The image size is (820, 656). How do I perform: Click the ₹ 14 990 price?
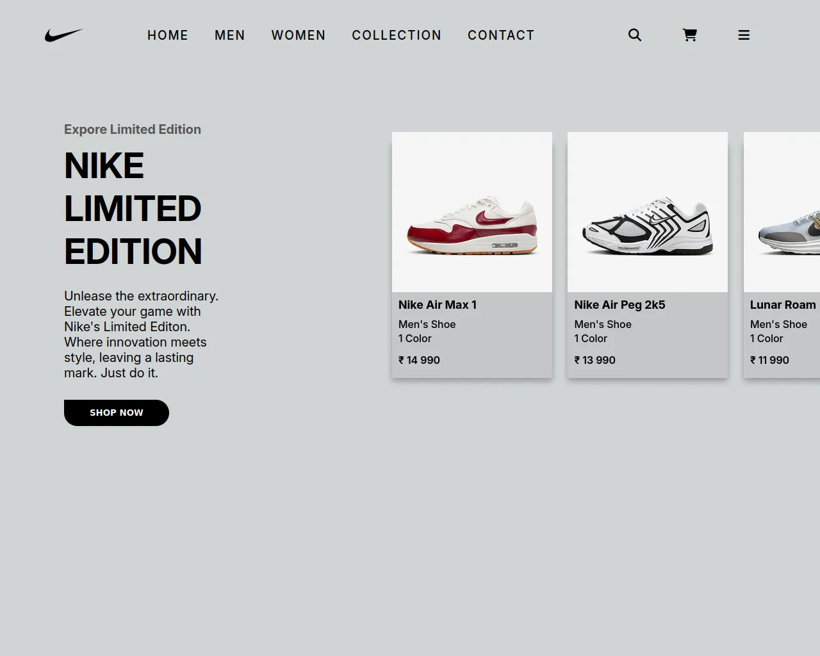point(419,360)
